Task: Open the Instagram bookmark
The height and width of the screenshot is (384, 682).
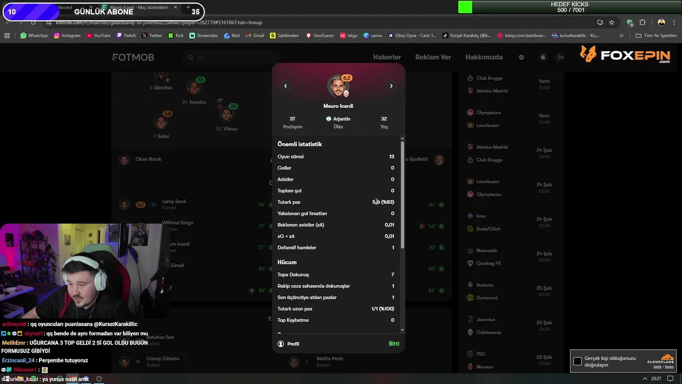Action: pyautogui.click(x=67, y=36)
